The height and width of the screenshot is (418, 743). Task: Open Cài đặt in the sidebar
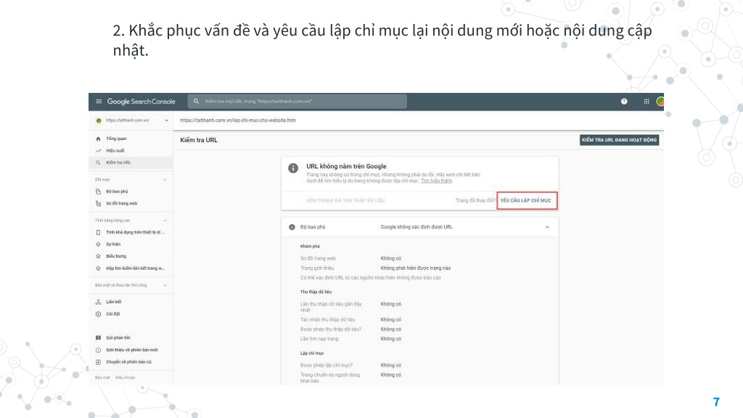112,313
